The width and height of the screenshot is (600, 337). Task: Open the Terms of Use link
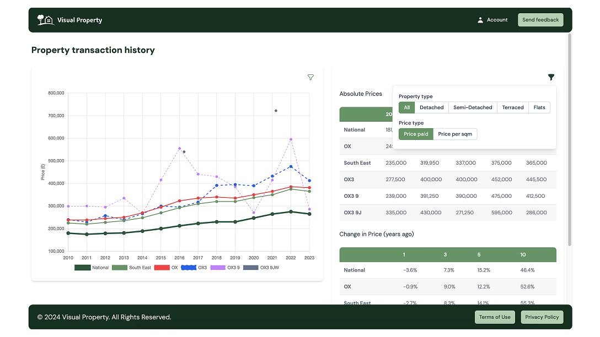tap(495, 317)
